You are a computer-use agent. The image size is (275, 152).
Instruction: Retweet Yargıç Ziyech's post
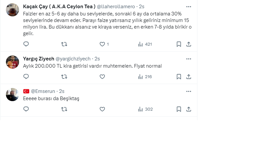tap(64, 76)
